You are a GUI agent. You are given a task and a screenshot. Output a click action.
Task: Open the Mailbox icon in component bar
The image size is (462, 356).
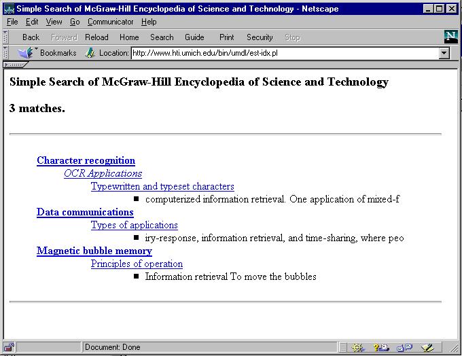click(x=381, y=347)
